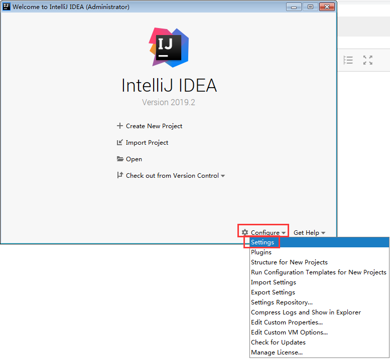Click the Version 2019.2 text
Viewport: 390px width, 359px height.
point(169,102)
